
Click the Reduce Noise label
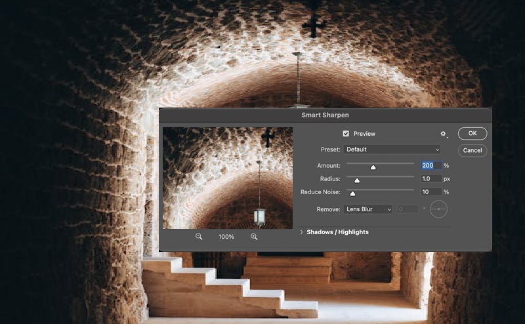point(320,192)
